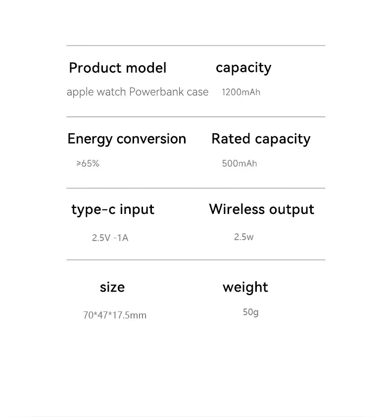Click the weight heading
This screenshot has width=382, height=417.
tap(245, 287)
